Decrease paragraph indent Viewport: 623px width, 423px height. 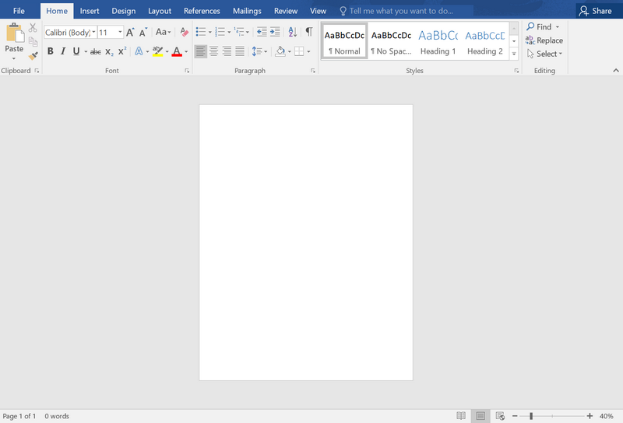(x=262, y=32)
